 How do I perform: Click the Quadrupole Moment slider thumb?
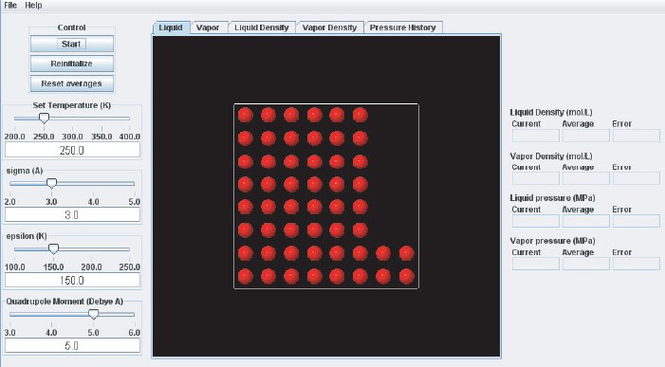[x=93, y=314]
